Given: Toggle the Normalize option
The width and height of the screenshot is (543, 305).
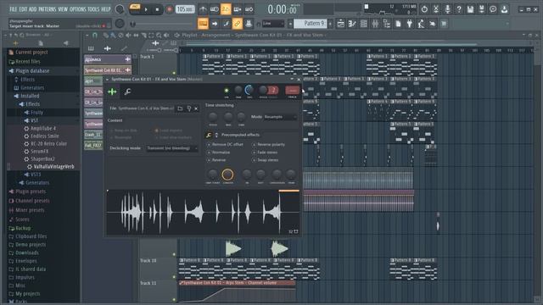Looking at the screenshot, I should (219, 152).
